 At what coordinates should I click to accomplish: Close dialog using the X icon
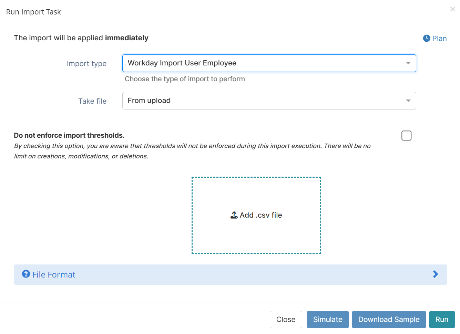click(452, 9)
